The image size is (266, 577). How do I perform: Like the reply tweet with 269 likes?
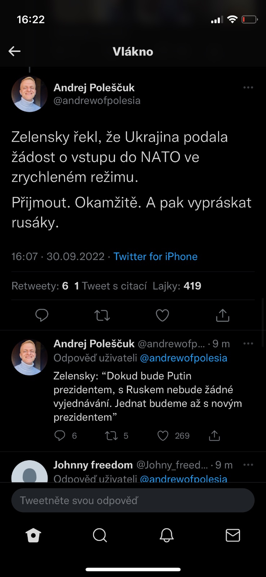(163, 436)
